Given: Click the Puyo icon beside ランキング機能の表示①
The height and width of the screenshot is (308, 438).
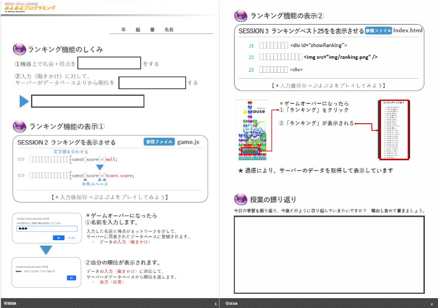Looking at the screenshot, I should (19, 126).
